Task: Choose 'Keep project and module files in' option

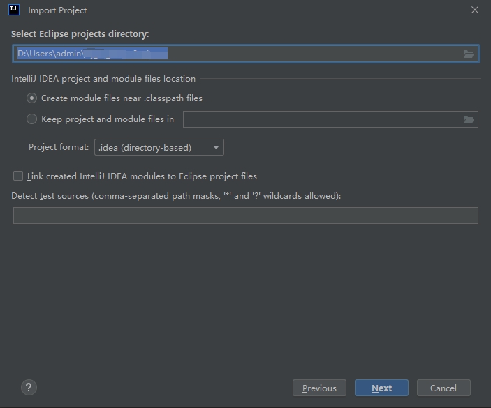Action: tap(31, 119)
